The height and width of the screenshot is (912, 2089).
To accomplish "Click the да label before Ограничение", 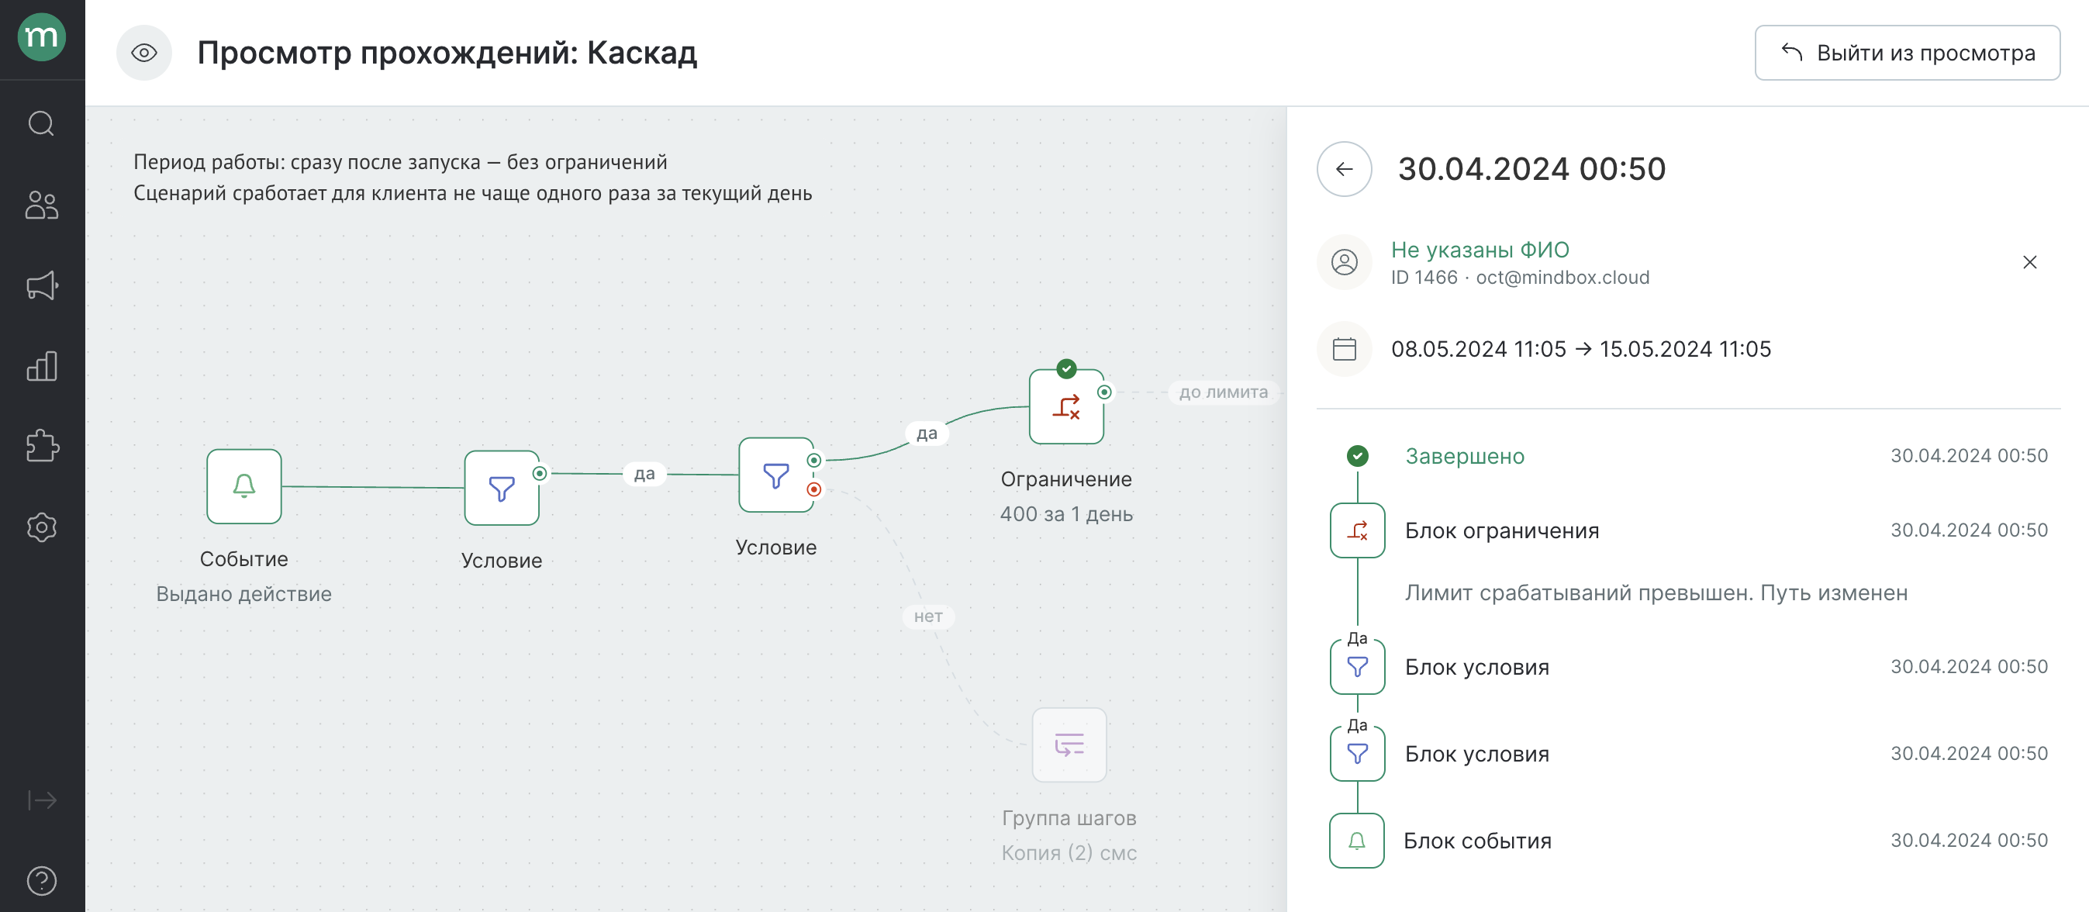I will [x=926, y=434].
